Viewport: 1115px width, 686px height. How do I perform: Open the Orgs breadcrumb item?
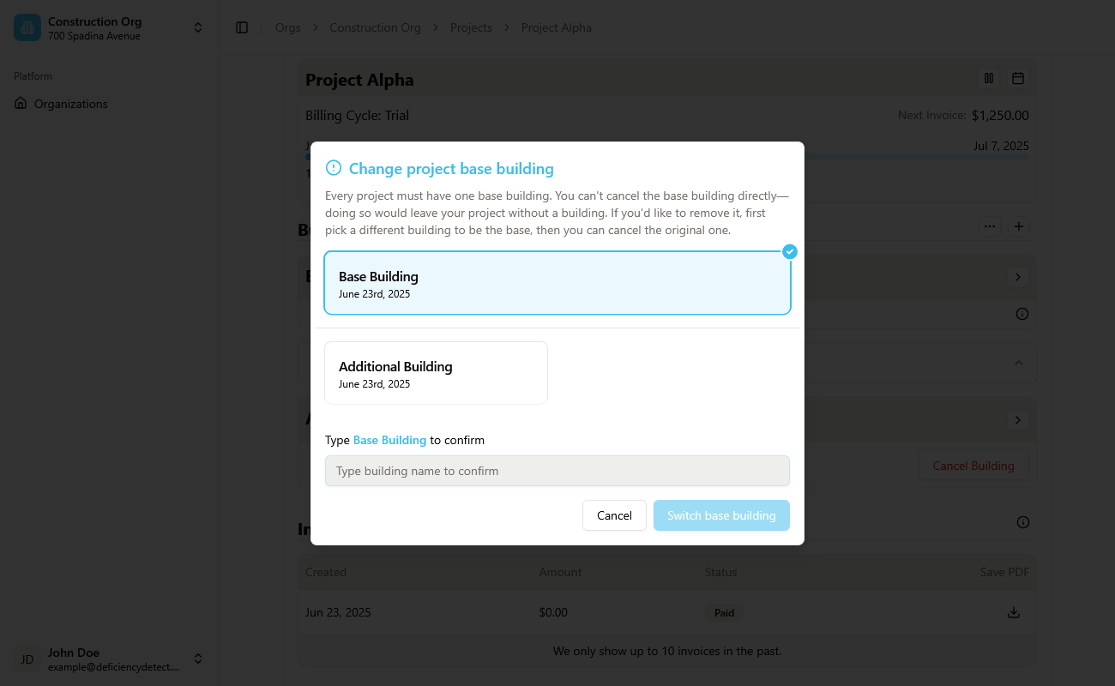287,27
